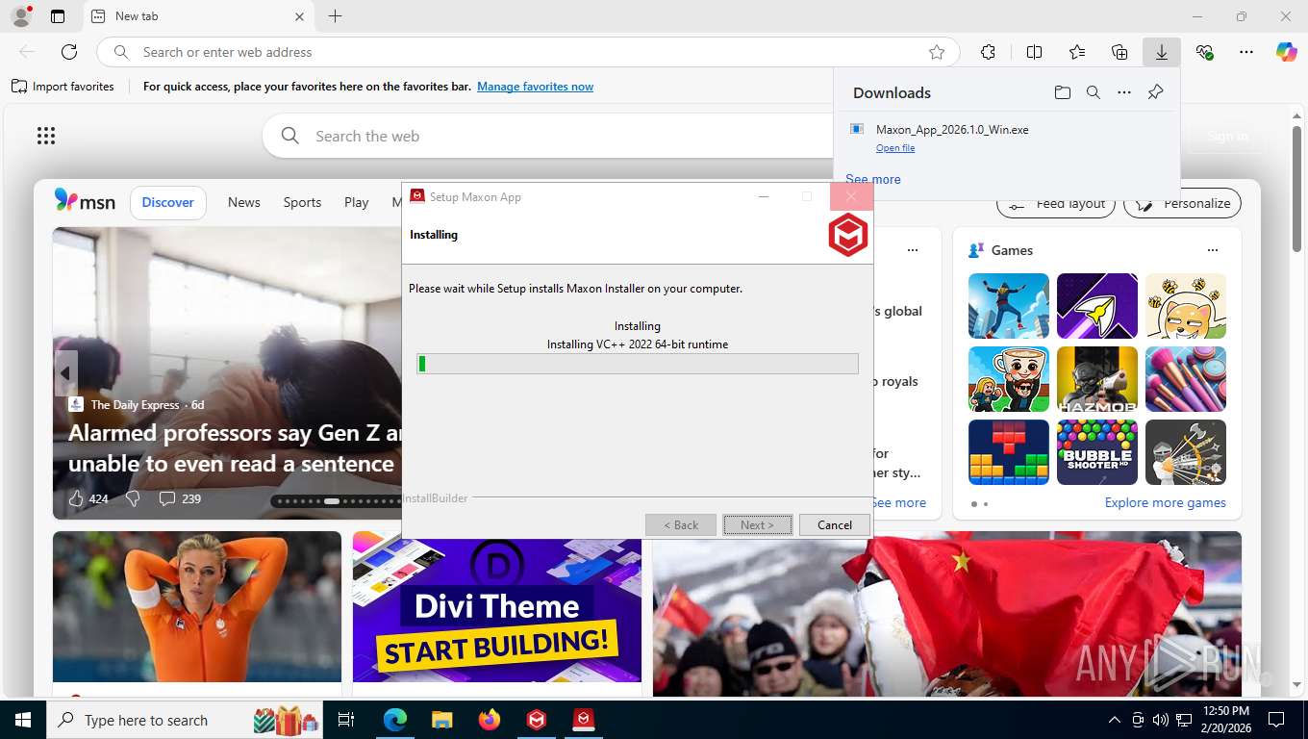Open the Play tab on MSN
The width and height of the screenshot is (1308, 739).
(356, 202)
